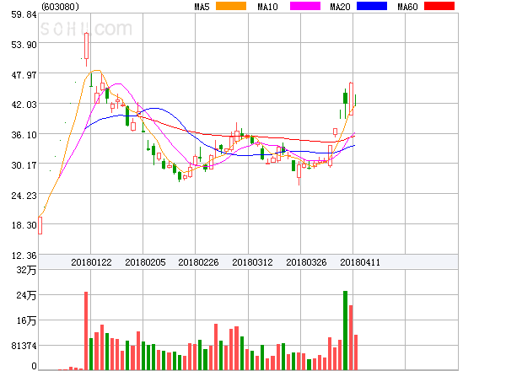The height and width of the screenshot is (371, 506).
Task: Click the 59.84 price axis label
Action: [24, 14]
